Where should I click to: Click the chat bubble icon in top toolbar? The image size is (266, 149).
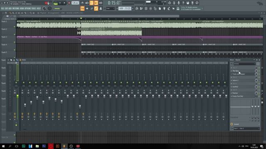click(x=197, y=3)
